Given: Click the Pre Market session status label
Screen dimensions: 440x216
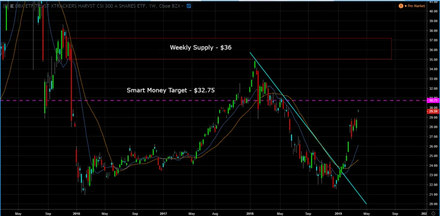Looking at the screenshot, I should pos(416,6).
